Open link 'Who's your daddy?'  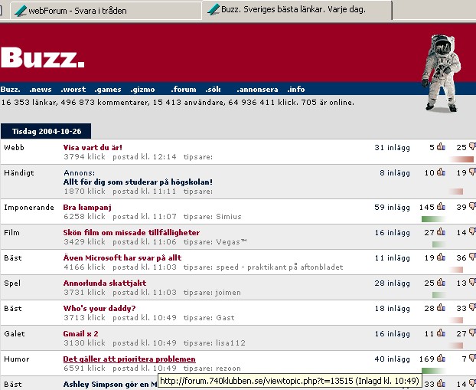click(x=99, y=308)
